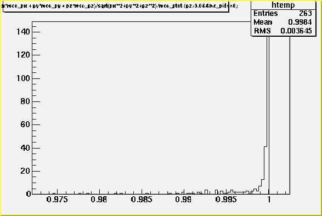Image resolution: width=322 pixels, height=216 pixels.
Task: Click the x-axis label 0.995
Action: point(226,200)
